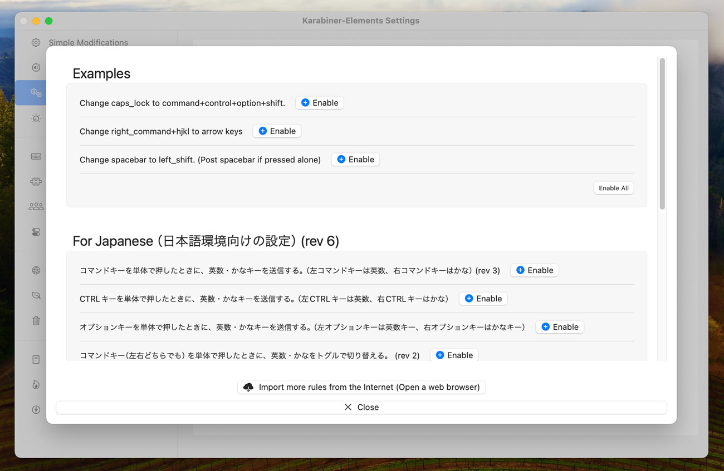Open Profiles people-group icon in sidebar

(x=36, y=206)
